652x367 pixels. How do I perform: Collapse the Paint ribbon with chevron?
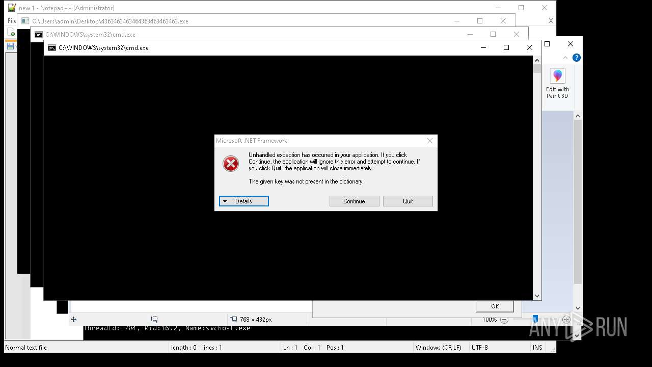click(x=565, y=58)
